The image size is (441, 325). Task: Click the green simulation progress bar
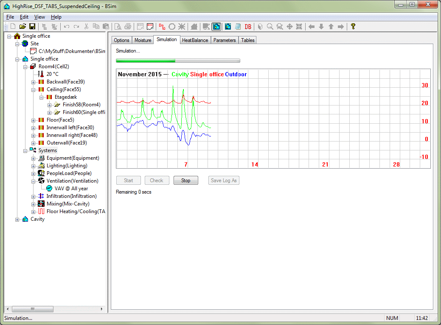pos(178,61)
